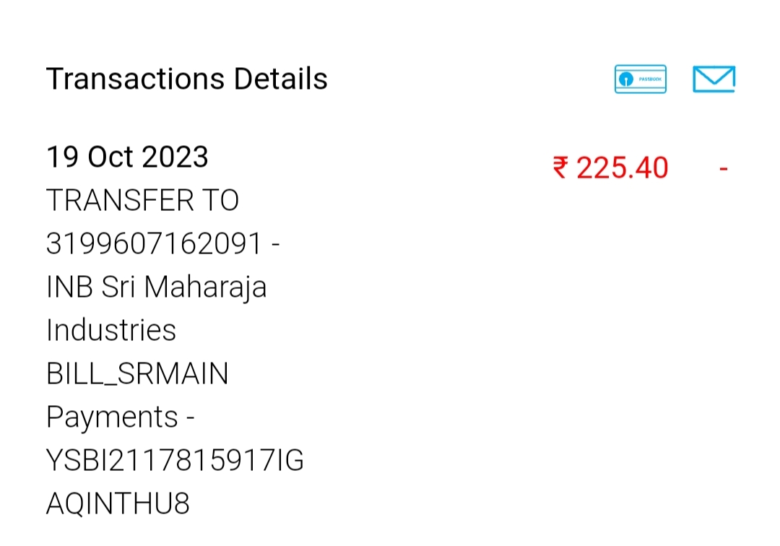
Task: Select the BILL_SRMAIN reference text
Action: coord(137,373)
